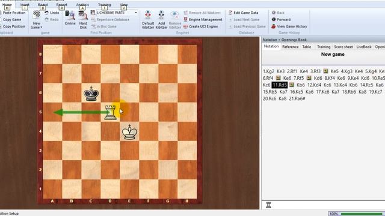
Task: Switch to the Reference panel tab
Action: tap(290, 47)
